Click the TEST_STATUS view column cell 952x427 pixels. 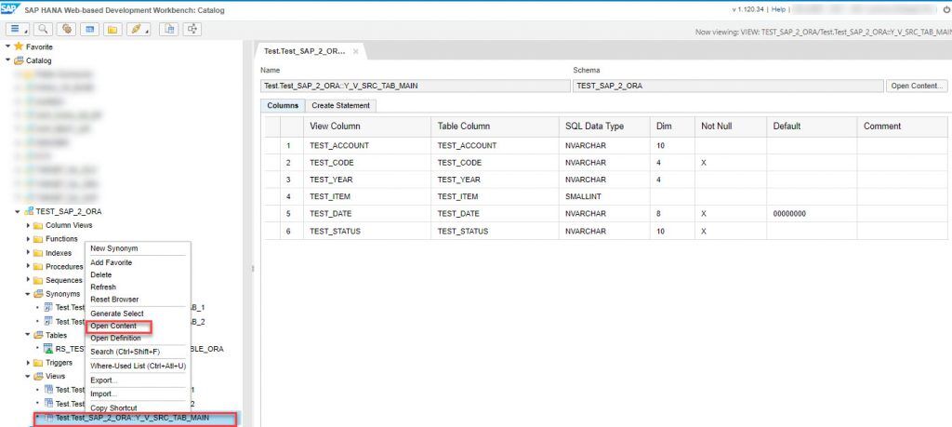366,232
